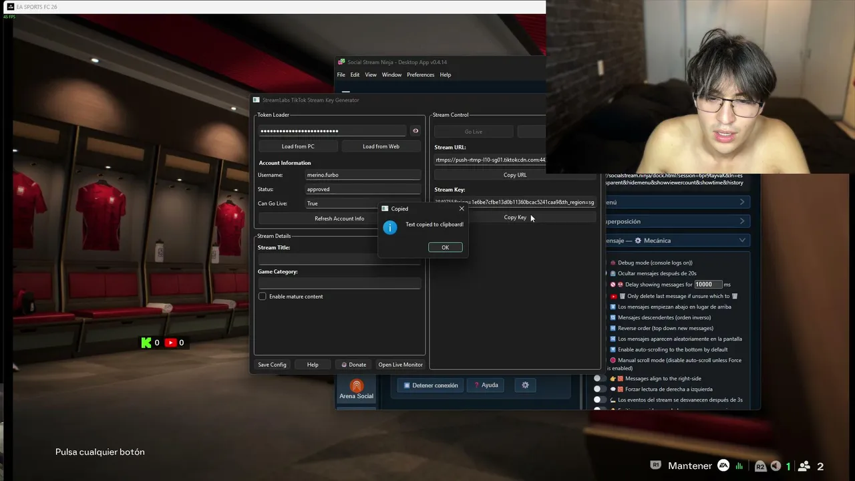The width and height of the screenshot is (855, 481).
Task: Click the R1 button prompt icon
Action: [656, 466]
